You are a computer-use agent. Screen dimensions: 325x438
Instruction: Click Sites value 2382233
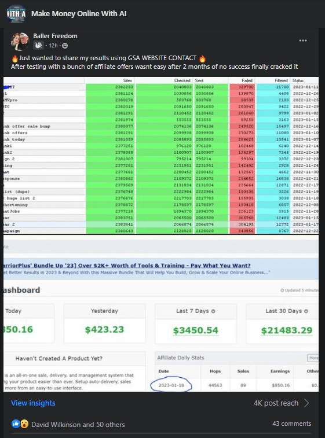[124, 87]
